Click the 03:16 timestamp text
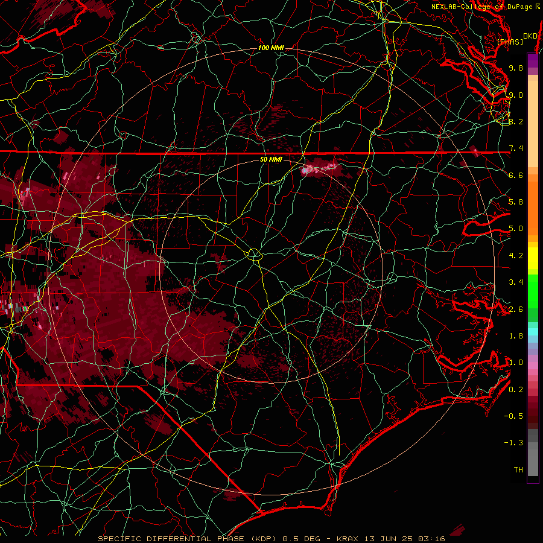This screenshot has height=543, width=543. (432, 539)
